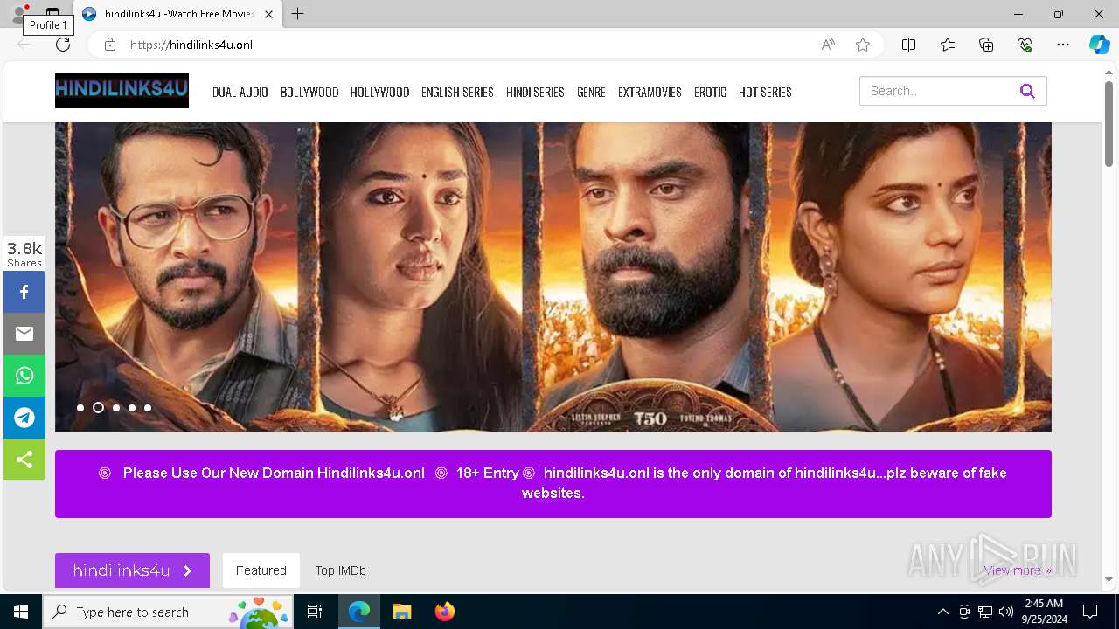Add page to favorites star icon
Viewport: 1119px width, 629px height.
click(863, 45)
